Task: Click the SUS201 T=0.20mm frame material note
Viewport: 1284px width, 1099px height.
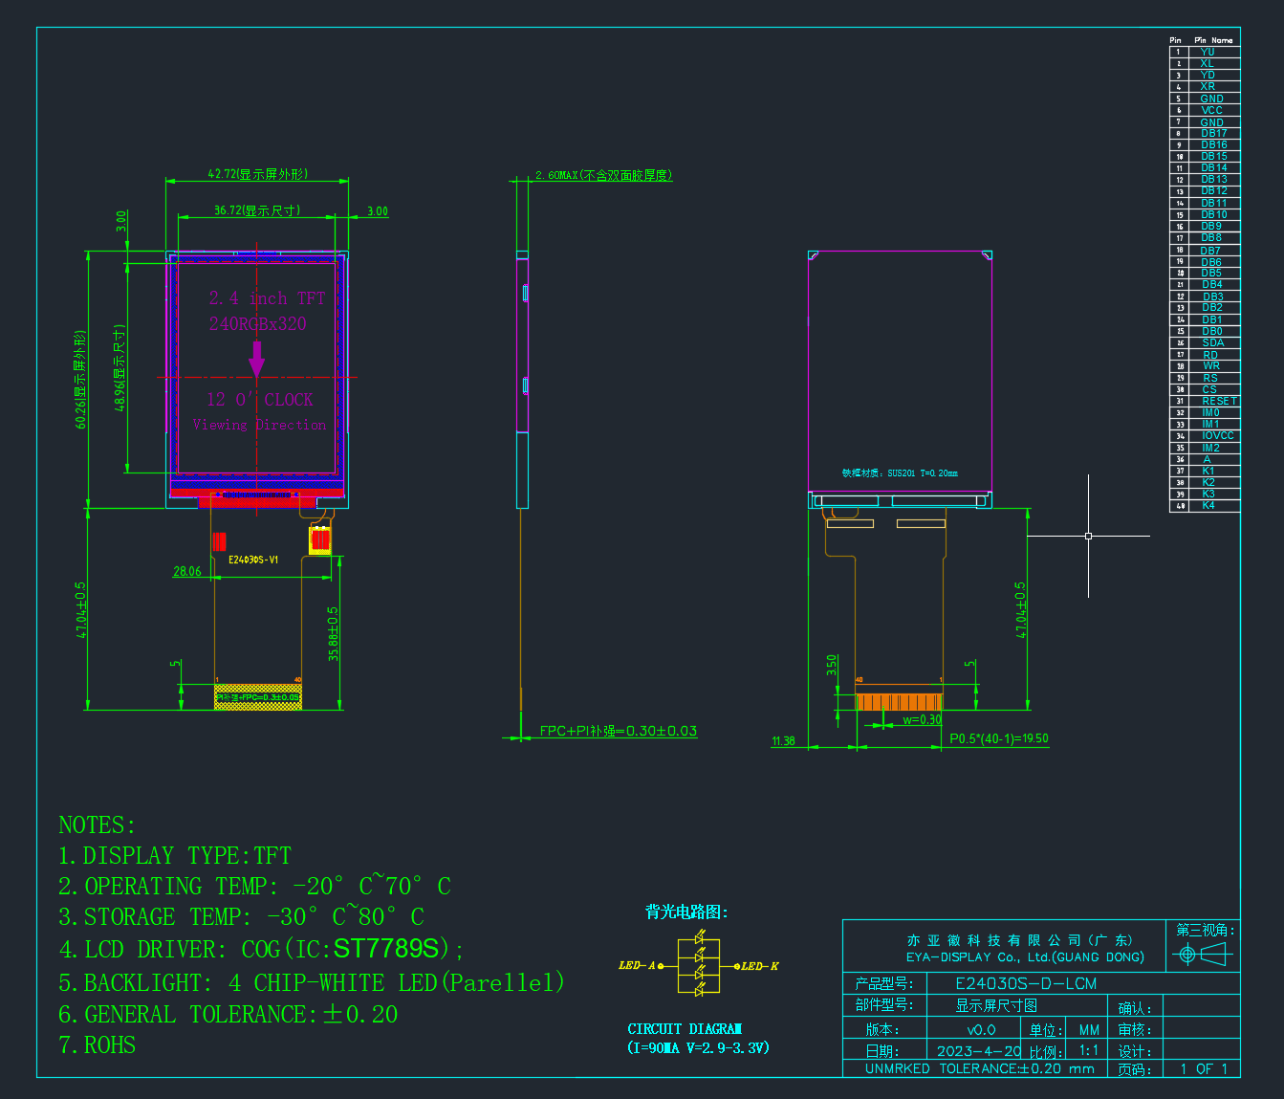Action: pos(900,473)
